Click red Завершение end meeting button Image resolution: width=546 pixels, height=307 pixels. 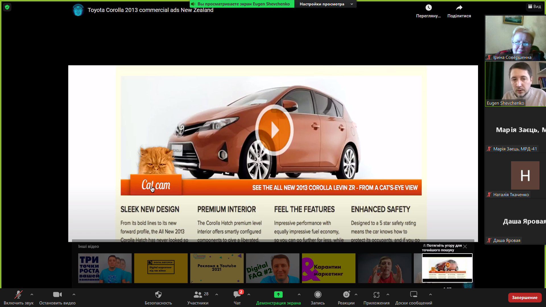pos(525,298)
